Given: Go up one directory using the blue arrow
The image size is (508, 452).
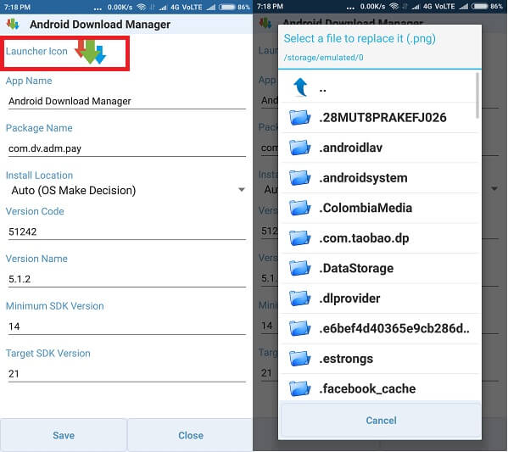Looking at the screenshot, I should coord(300,87).
